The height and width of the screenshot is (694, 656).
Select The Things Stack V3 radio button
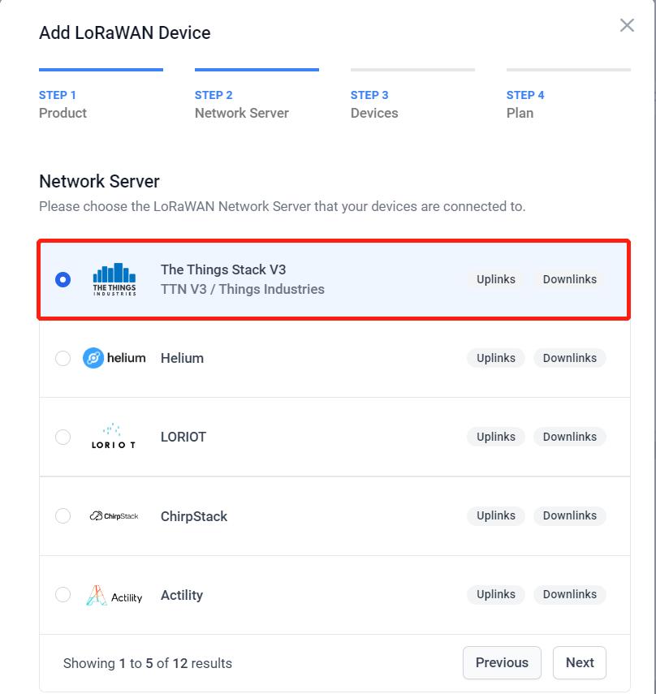(63, 279)
